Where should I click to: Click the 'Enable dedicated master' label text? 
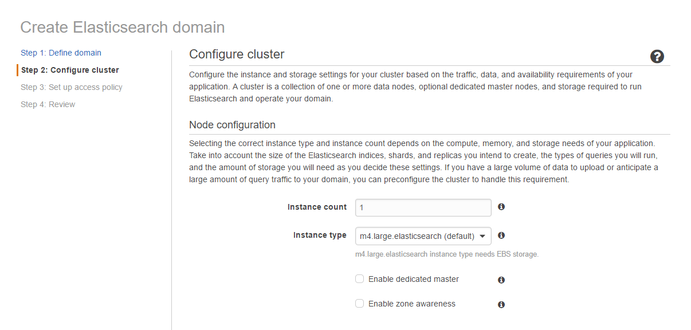point(414,279)
